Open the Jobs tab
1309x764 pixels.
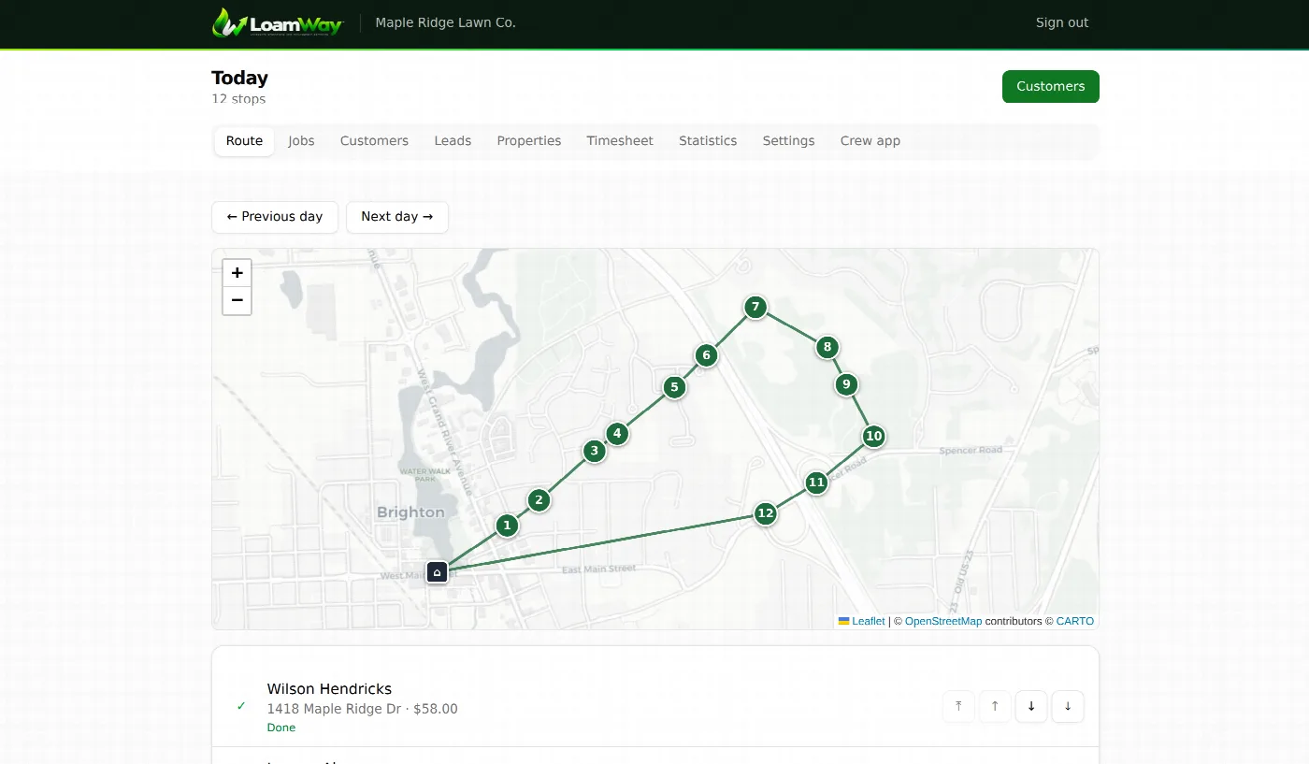pos(301,141)
